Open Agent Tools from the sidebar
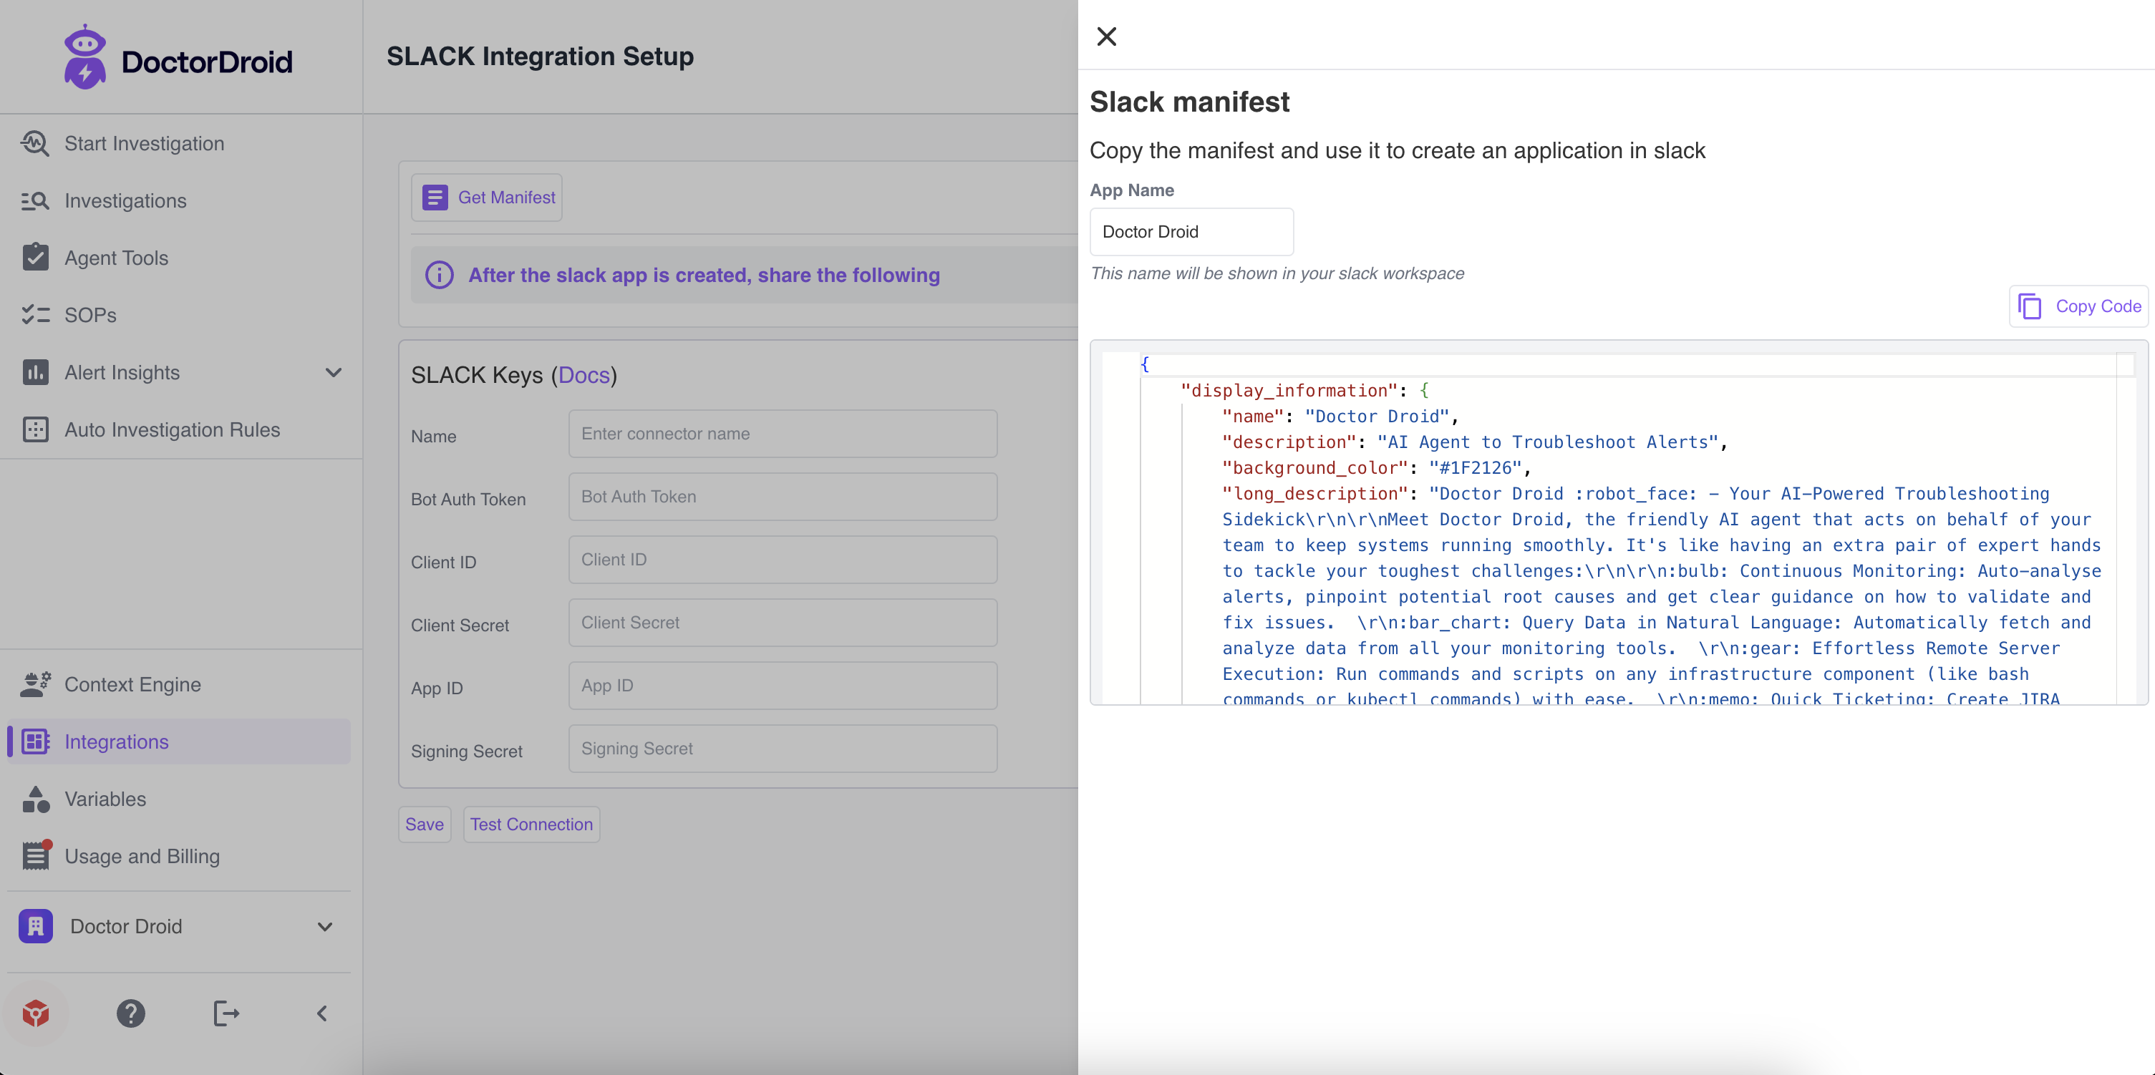 point(116,258)
